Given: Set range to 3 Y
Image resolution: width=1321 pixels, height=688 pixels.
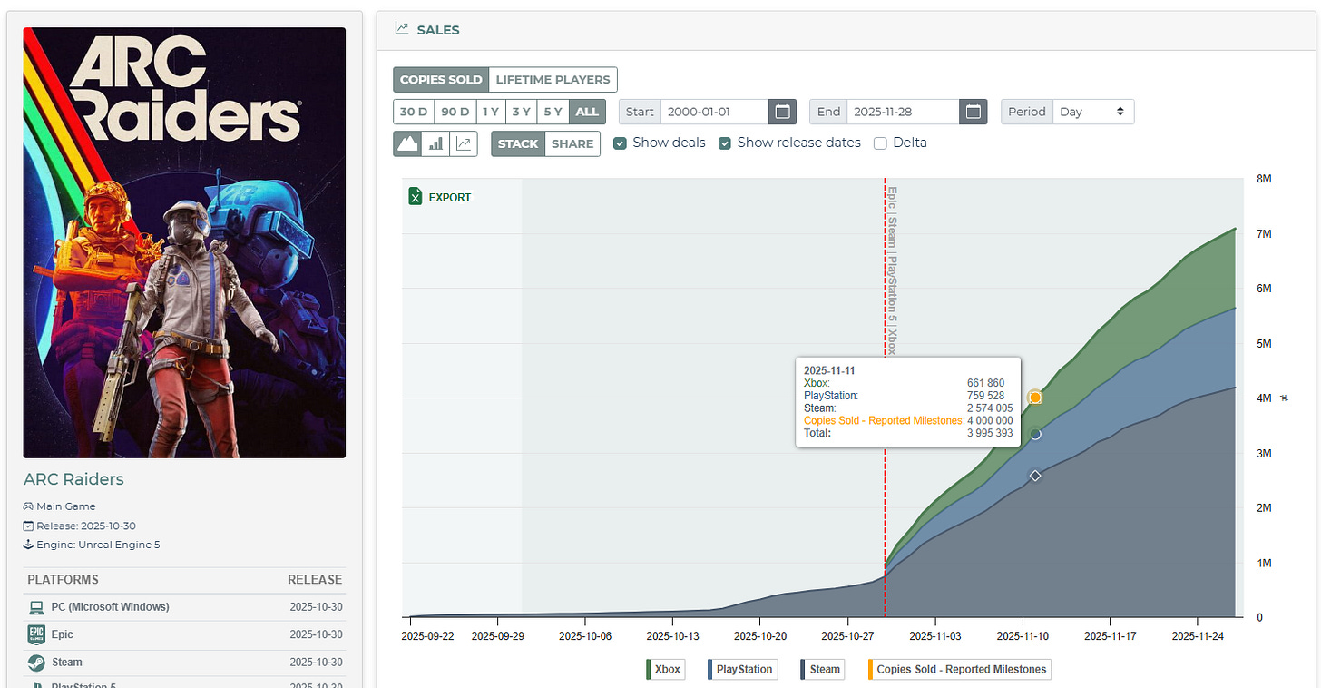Looking at the screenshot, I should point(521,112).
